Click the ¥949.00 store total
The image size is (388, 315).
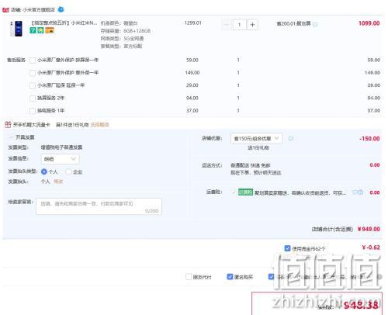[x=369, y=229]
